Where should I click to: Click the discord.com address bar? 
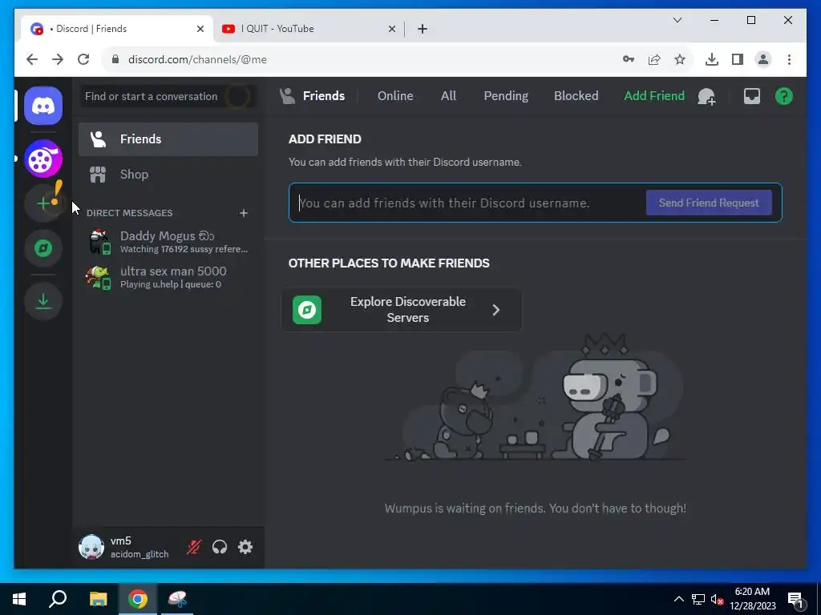click(x=362, y=59)
